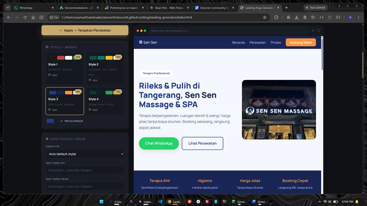Switch to the React Bits tab
This screenshot has height=206, width=367.
point(169,8)
